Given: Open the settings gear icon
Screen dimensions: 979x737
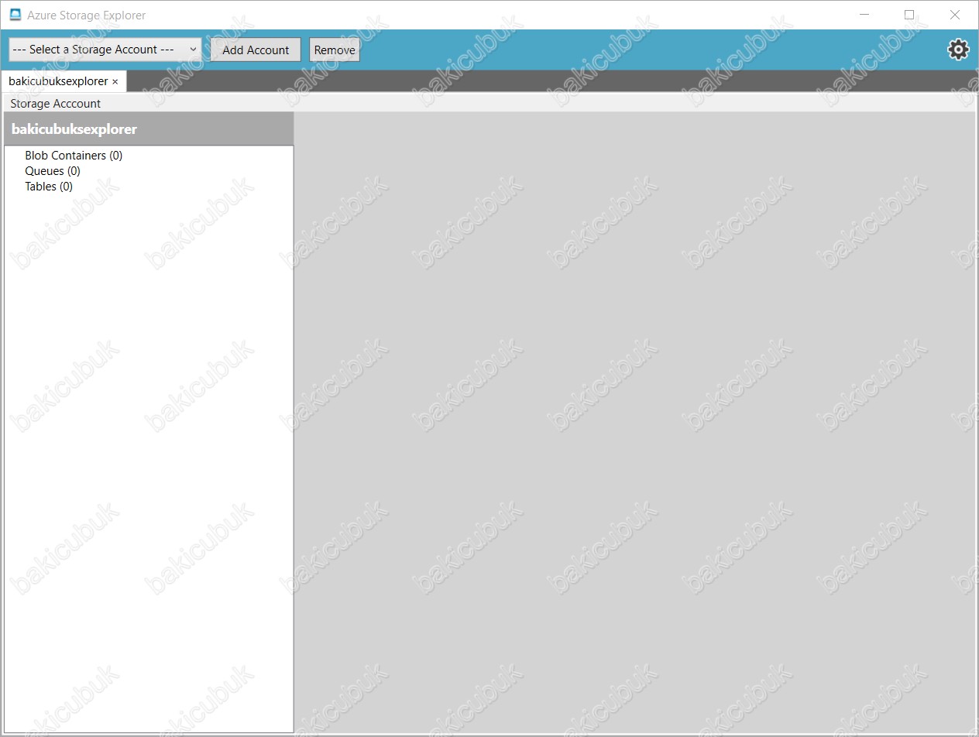Looking at the screenshot, I should point(958,50).
